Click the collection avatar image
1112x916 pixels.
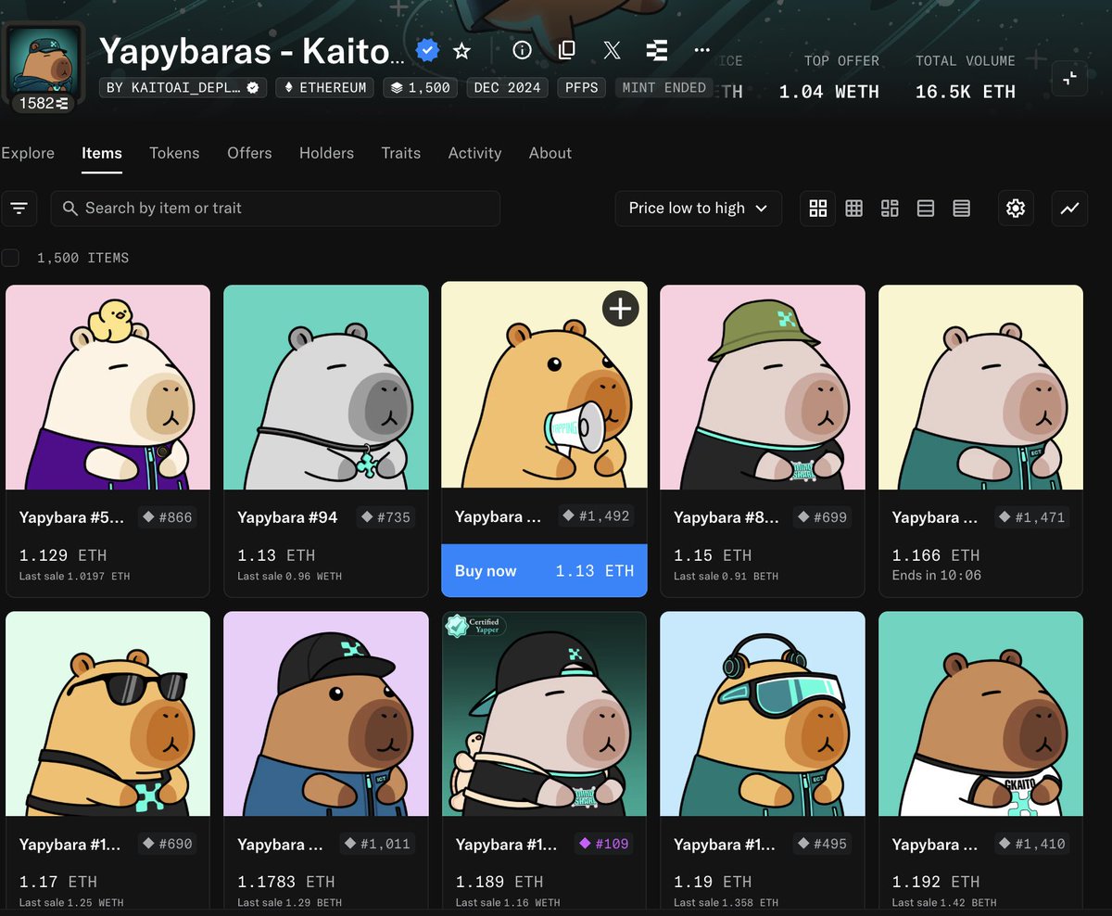(45, 60)
